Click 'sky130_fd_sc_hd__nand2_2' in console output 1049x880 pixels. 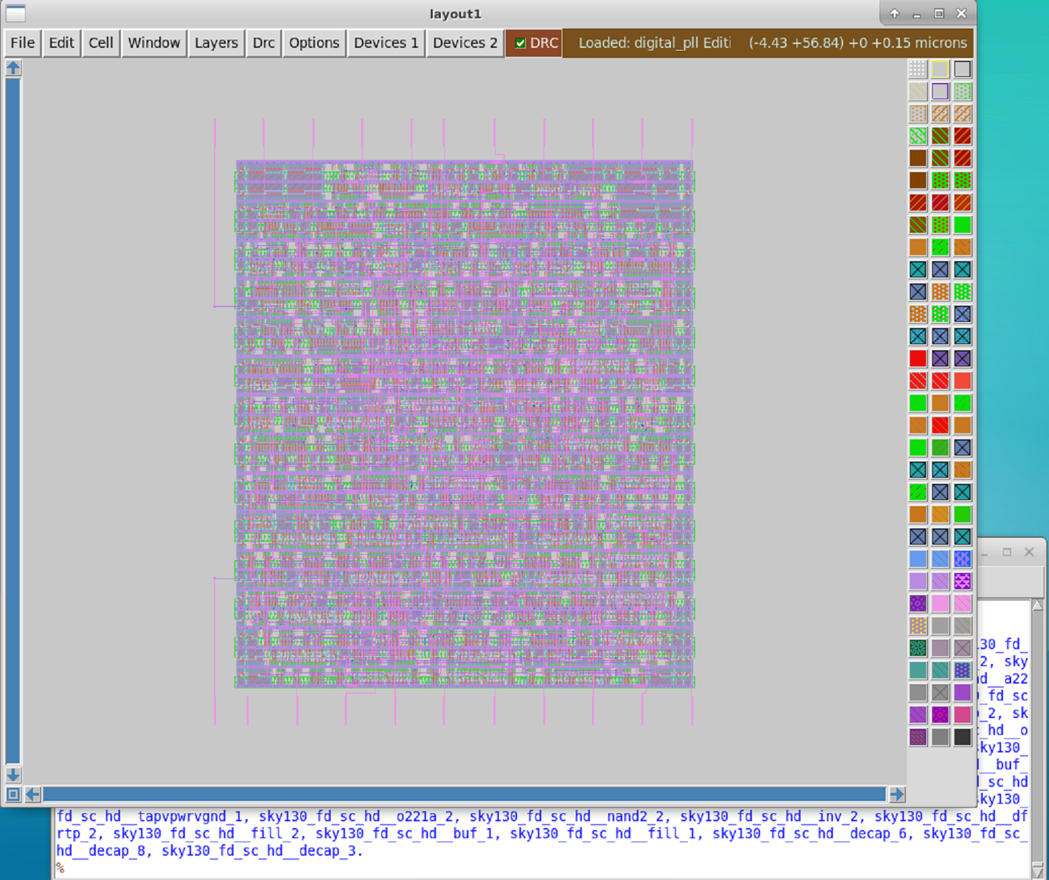[566, 817]
